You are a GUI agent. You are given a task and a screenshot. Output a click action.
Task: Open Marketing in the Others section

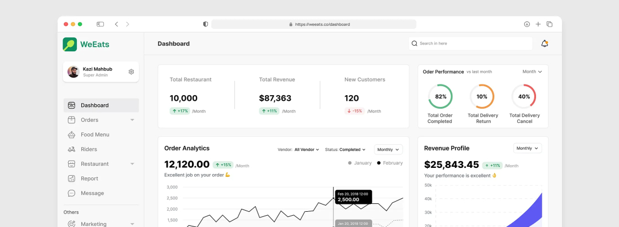coord(94,224)
